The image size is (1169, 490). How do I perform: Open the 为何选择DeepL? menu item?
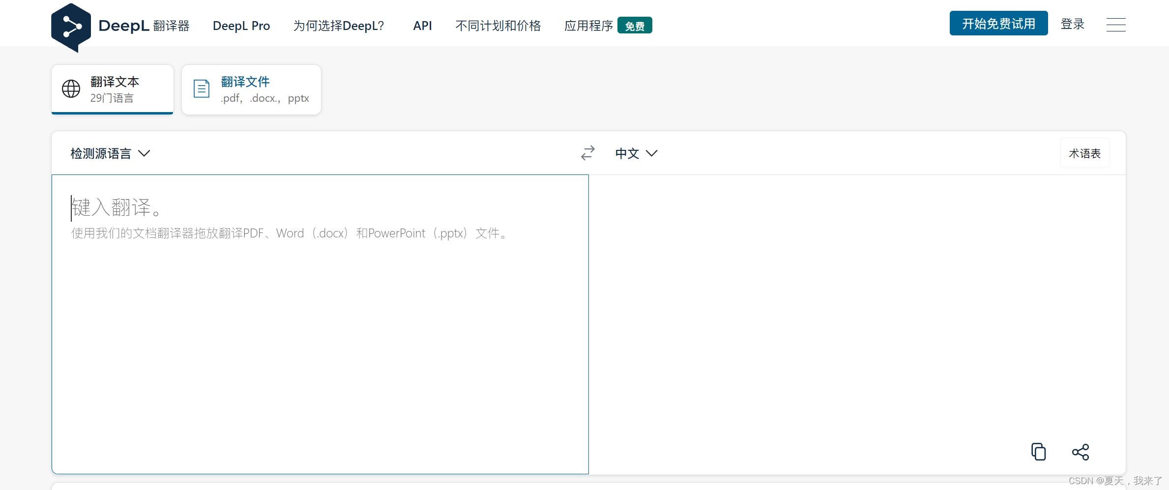click(339, 26)
